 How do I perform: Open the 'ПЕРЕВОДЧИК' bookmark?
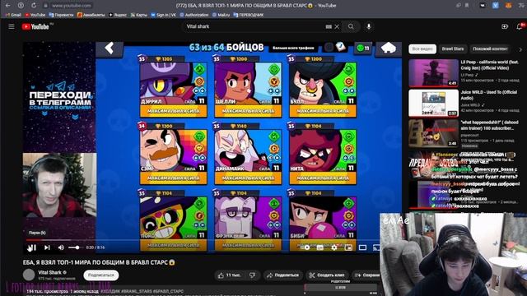click(249, 15)
